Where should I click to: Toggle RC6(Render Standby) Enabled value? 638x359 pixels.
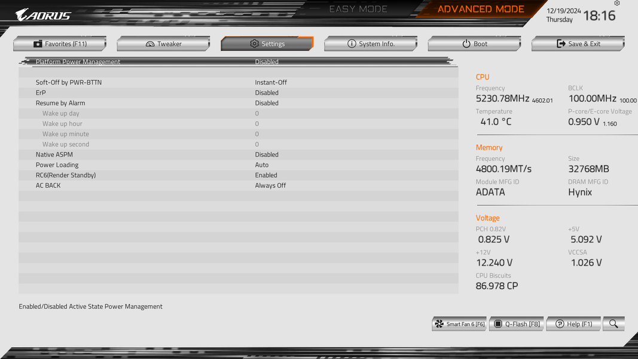tap(266, 175)
